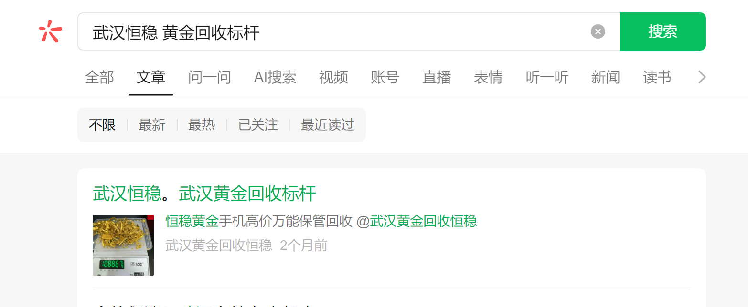748x307 pixels.
Task: Select the 表情 tab
Action: tap(488, 77)
